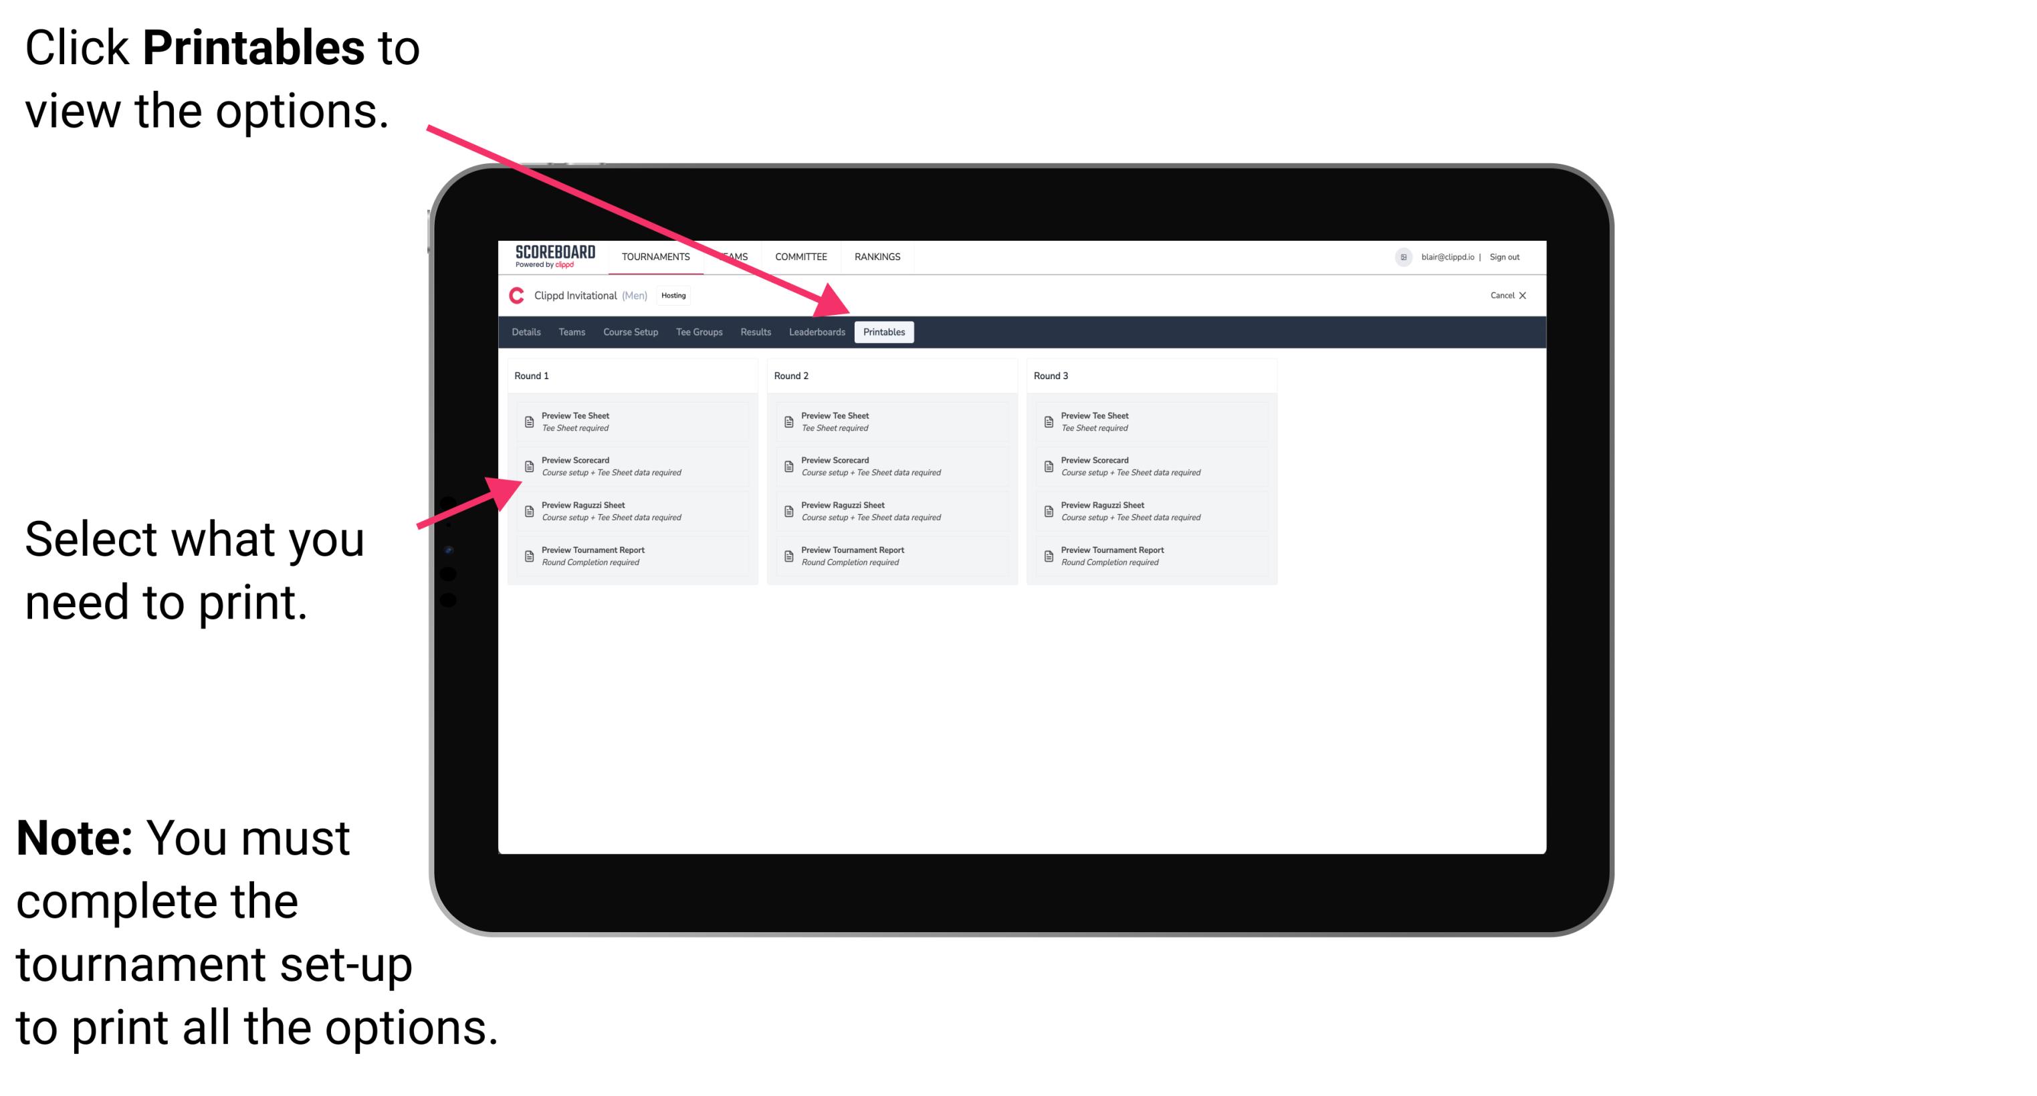2037x1096 pixels.
Task: Open the Details tab
Action: (x=526, y=331)
